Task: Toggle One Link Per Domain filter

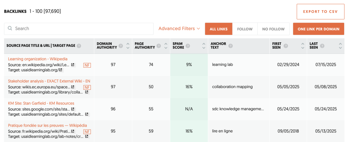Action: coord(318,29)
